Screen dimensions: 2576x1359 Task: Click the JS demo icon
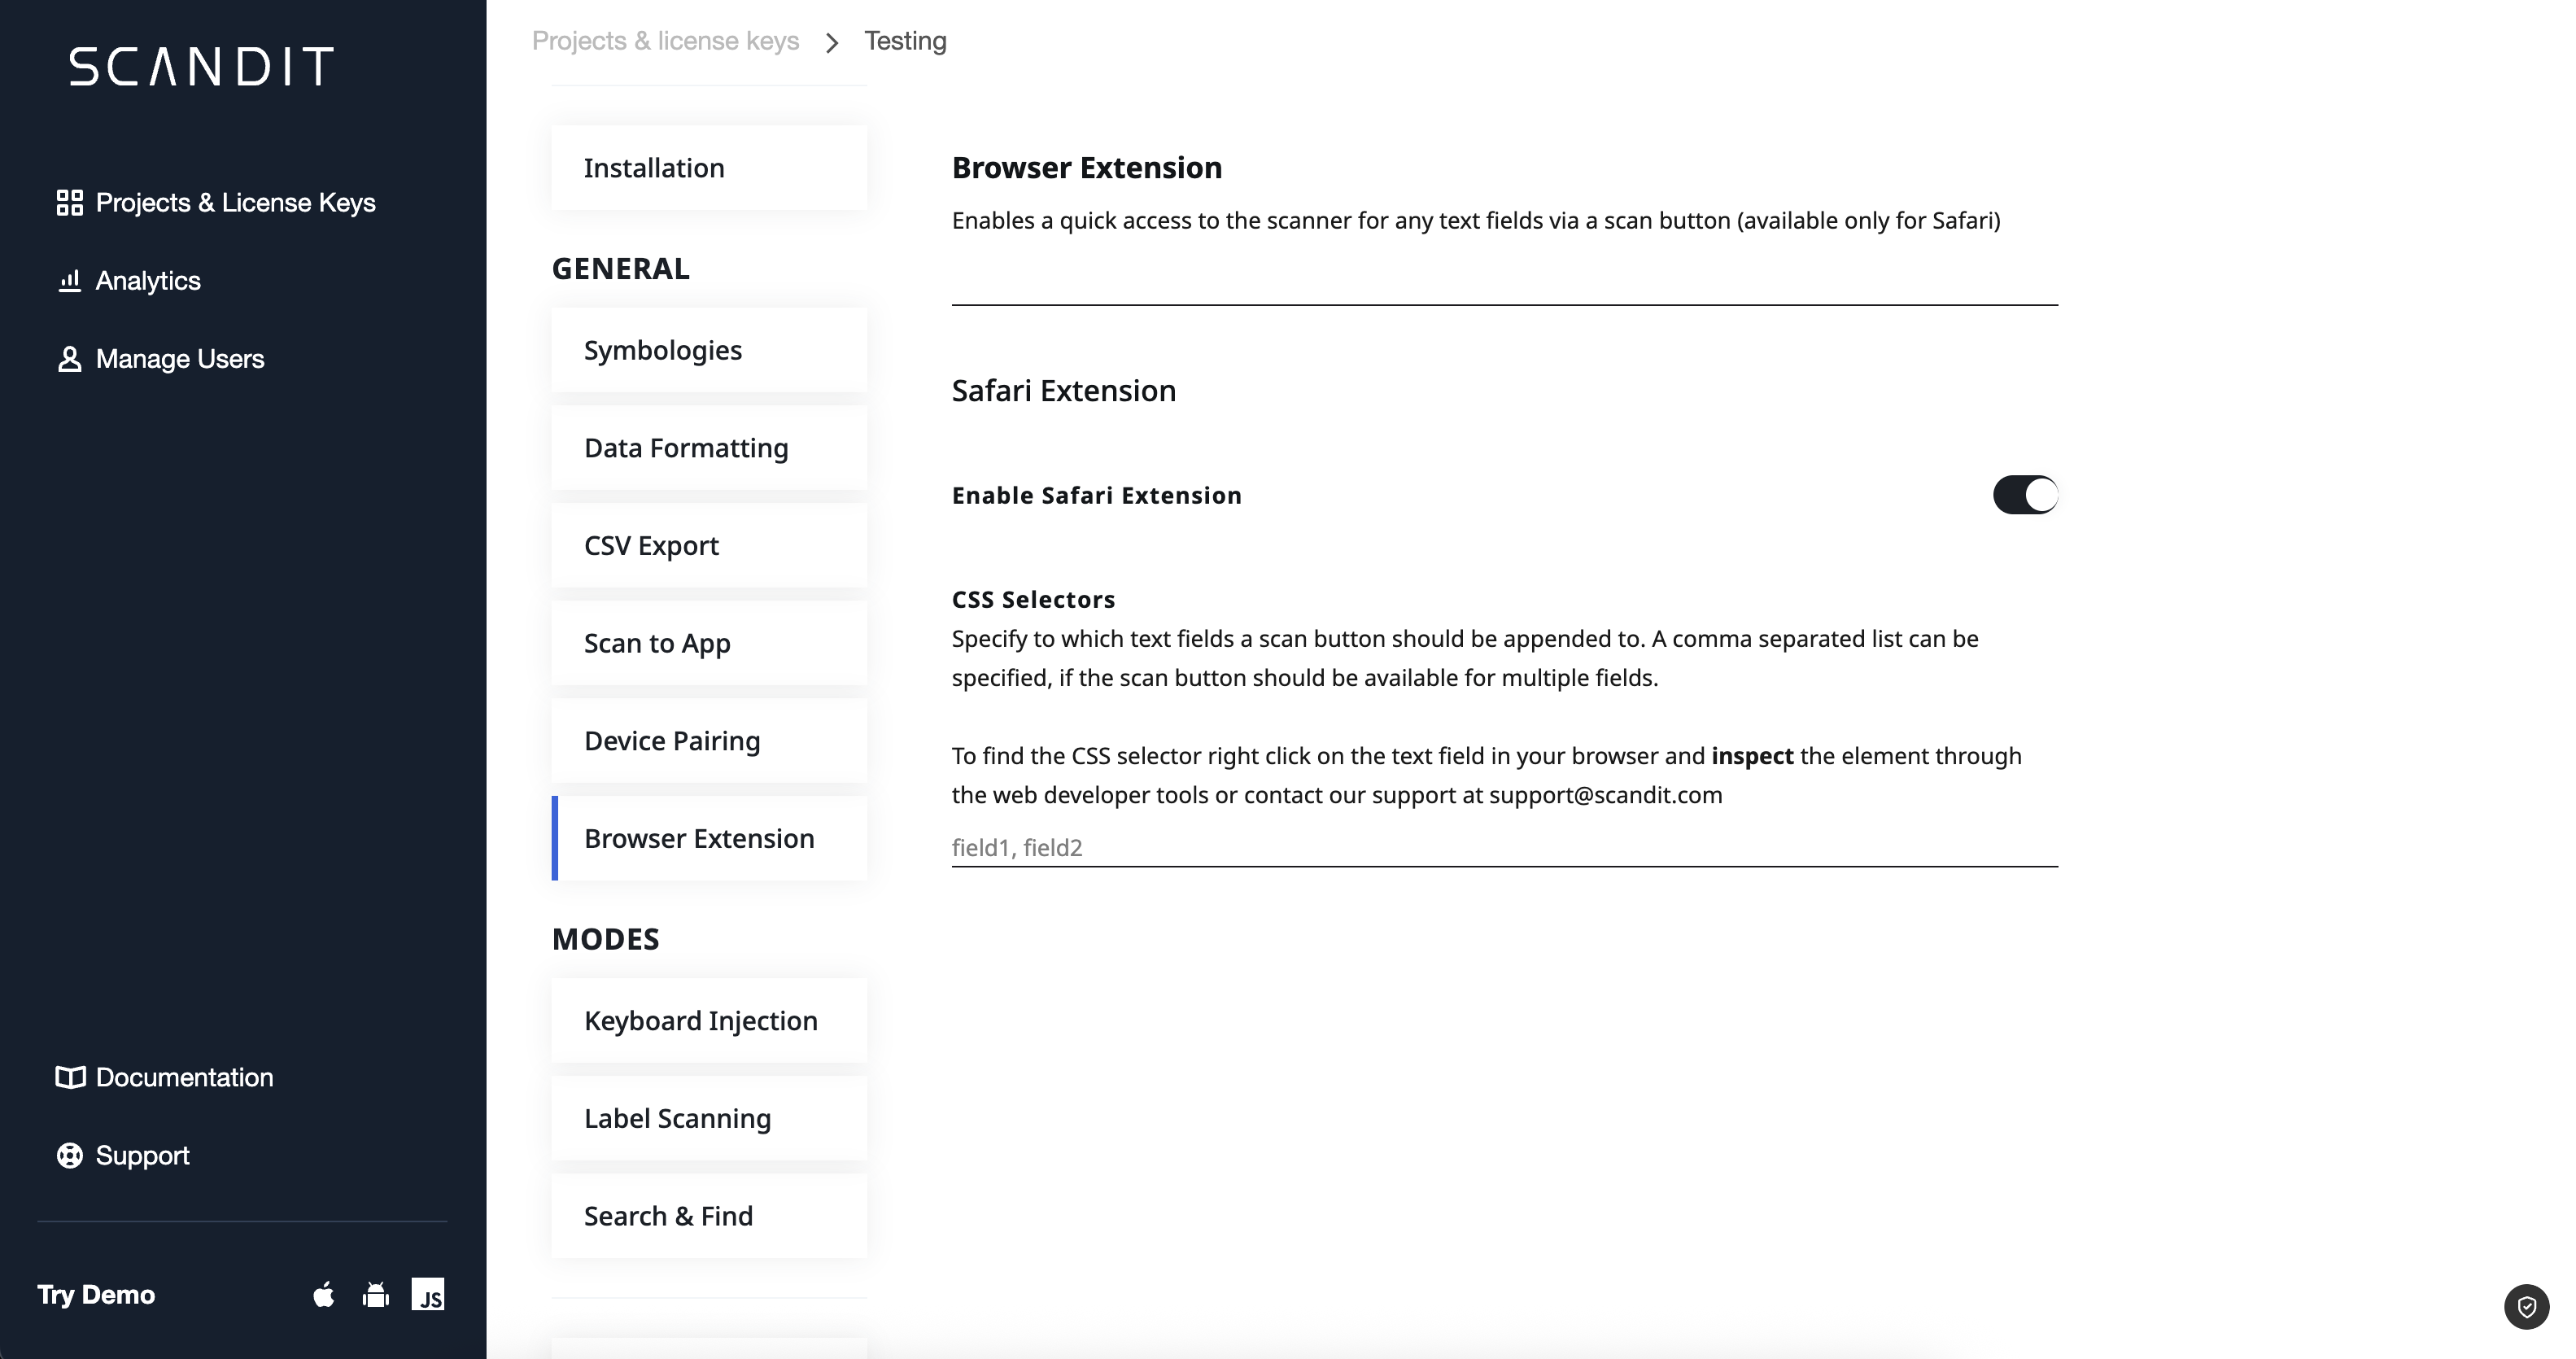tap(429, 1294)
